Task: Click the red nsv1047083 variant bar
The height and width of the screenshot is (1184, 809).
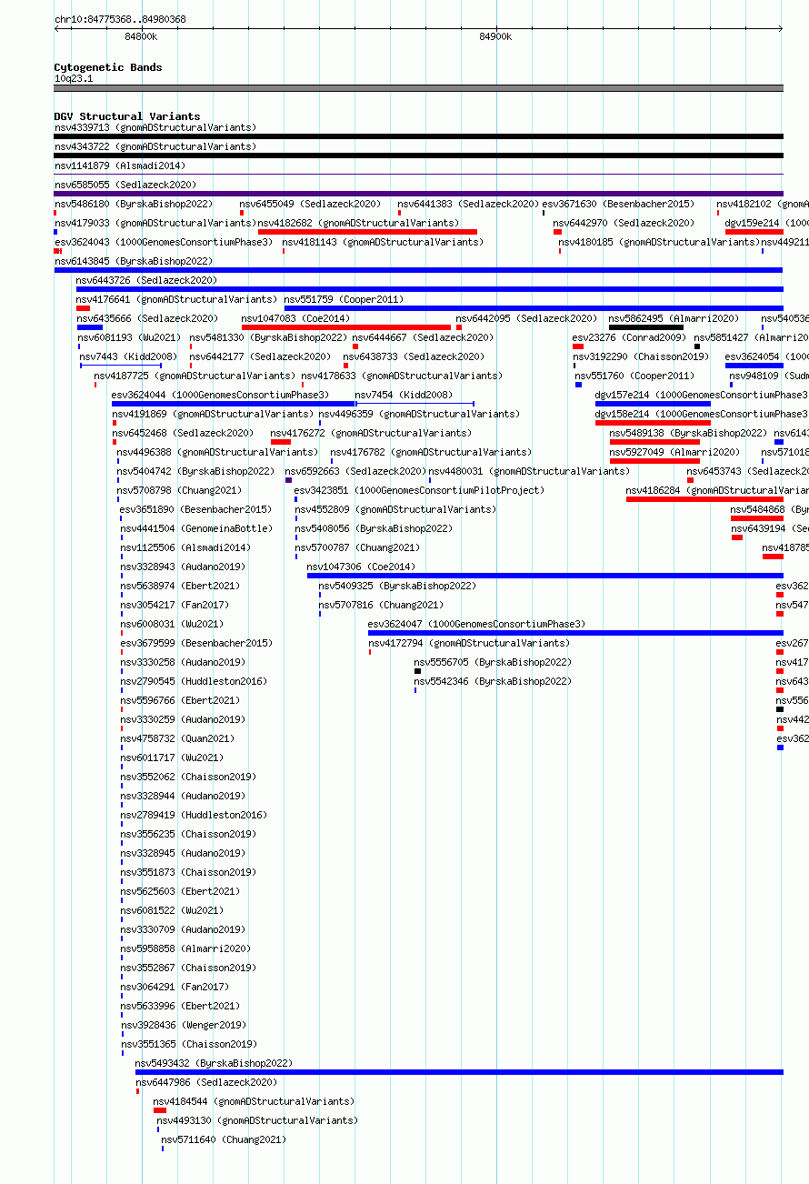Action: [345, 327]
